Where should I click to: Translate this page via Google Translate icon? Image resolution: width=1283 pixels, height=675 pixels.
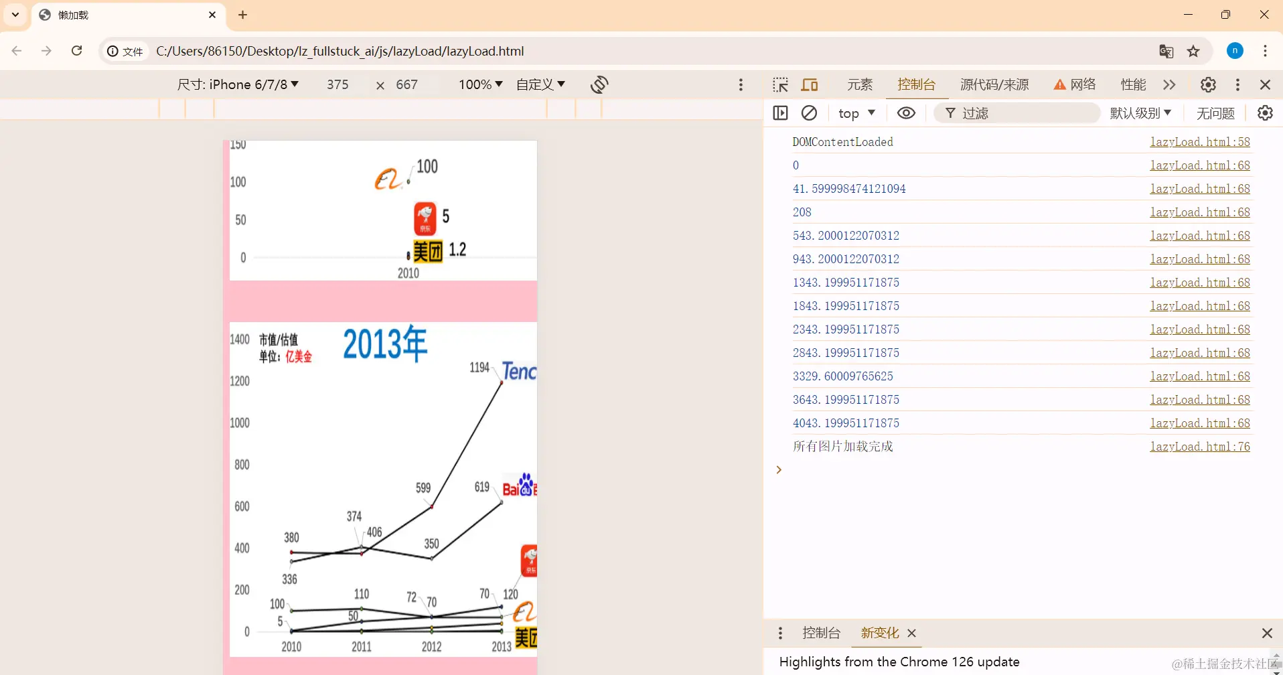[x=1166, y=51]
